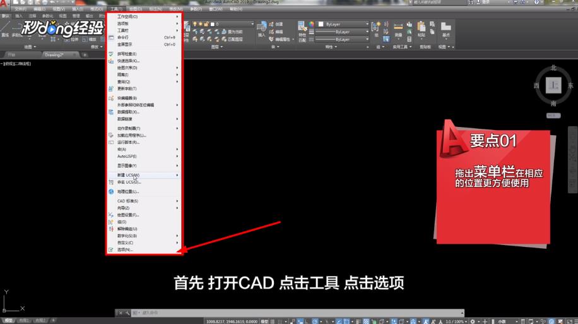This screenshot has height=324, width=578.
Task: Switch to the Drawing2* document tab
Action: pyautogui.click(x=60, y=54)
